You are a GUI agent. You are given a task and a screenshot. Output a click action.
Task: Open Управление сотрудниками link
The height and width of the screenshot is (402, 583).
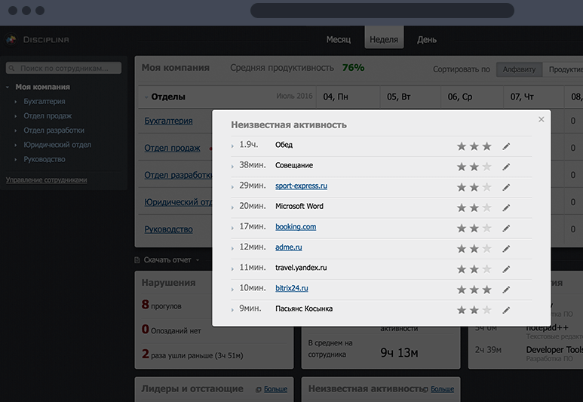tap(47, 180)
